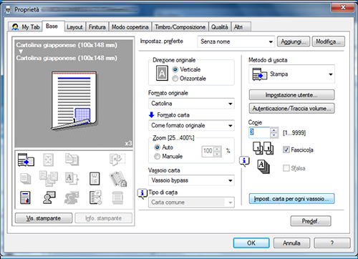Switch to the Altri tab

click(x=241, y=27)
